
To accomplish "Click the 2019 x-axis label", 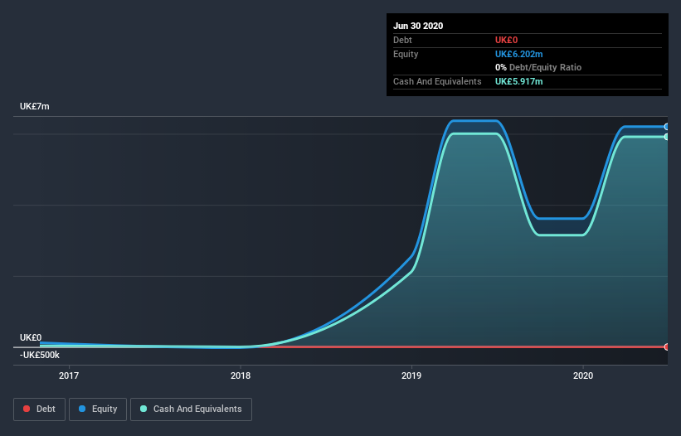I will pos(411,375).
